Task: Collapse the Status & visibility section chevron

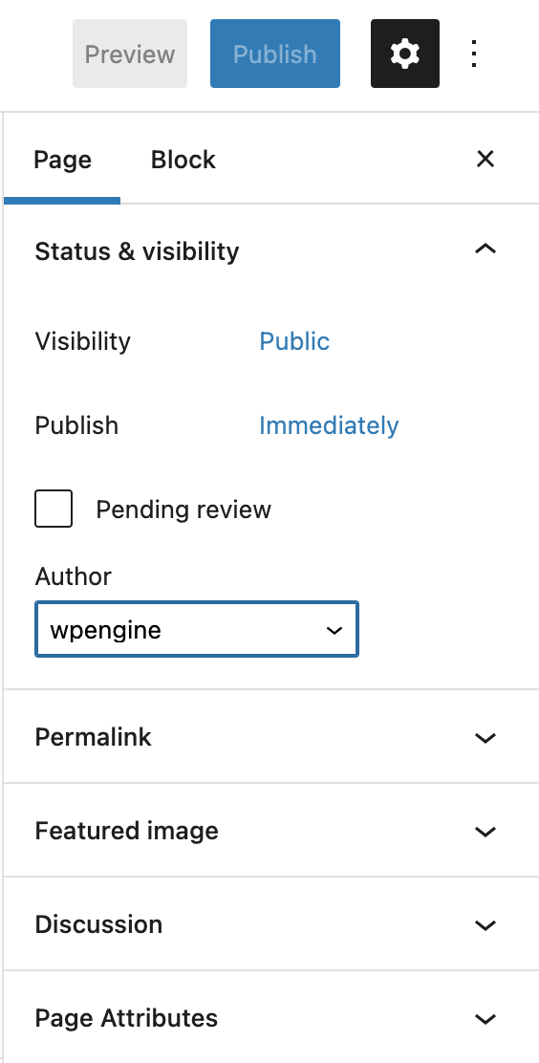Action: [485, 250]
